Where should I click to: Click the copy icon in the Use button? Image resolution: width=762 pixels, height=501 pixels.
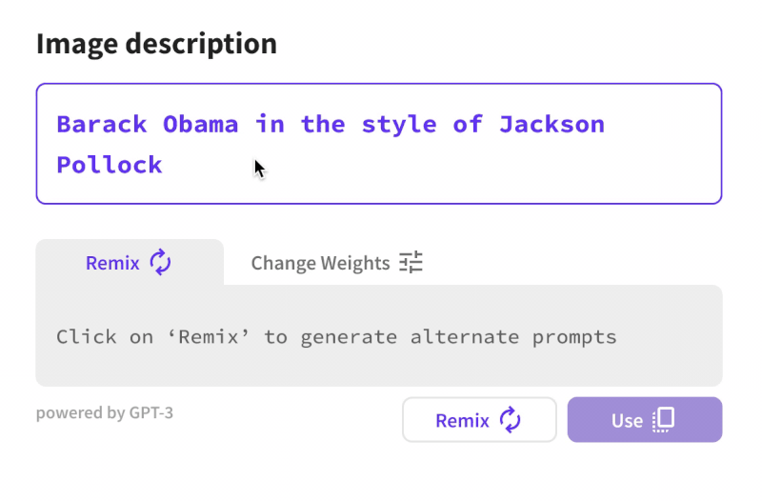[x=664, y=420]
